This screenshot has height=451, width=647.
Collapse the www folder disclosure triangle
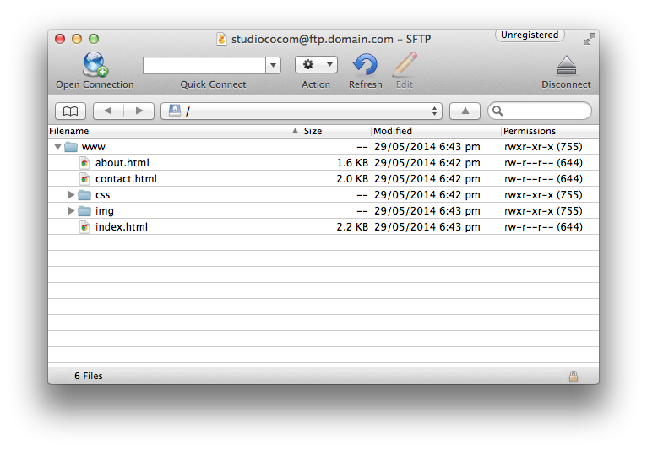[57, 146]
